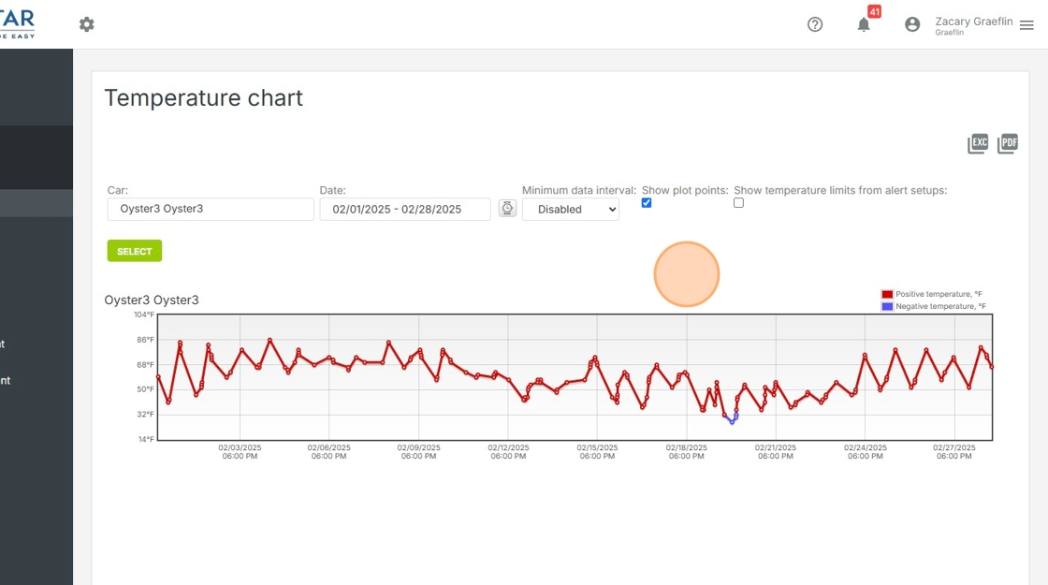Click the Car field Oyster3 Oyster3

pos(211,209)
